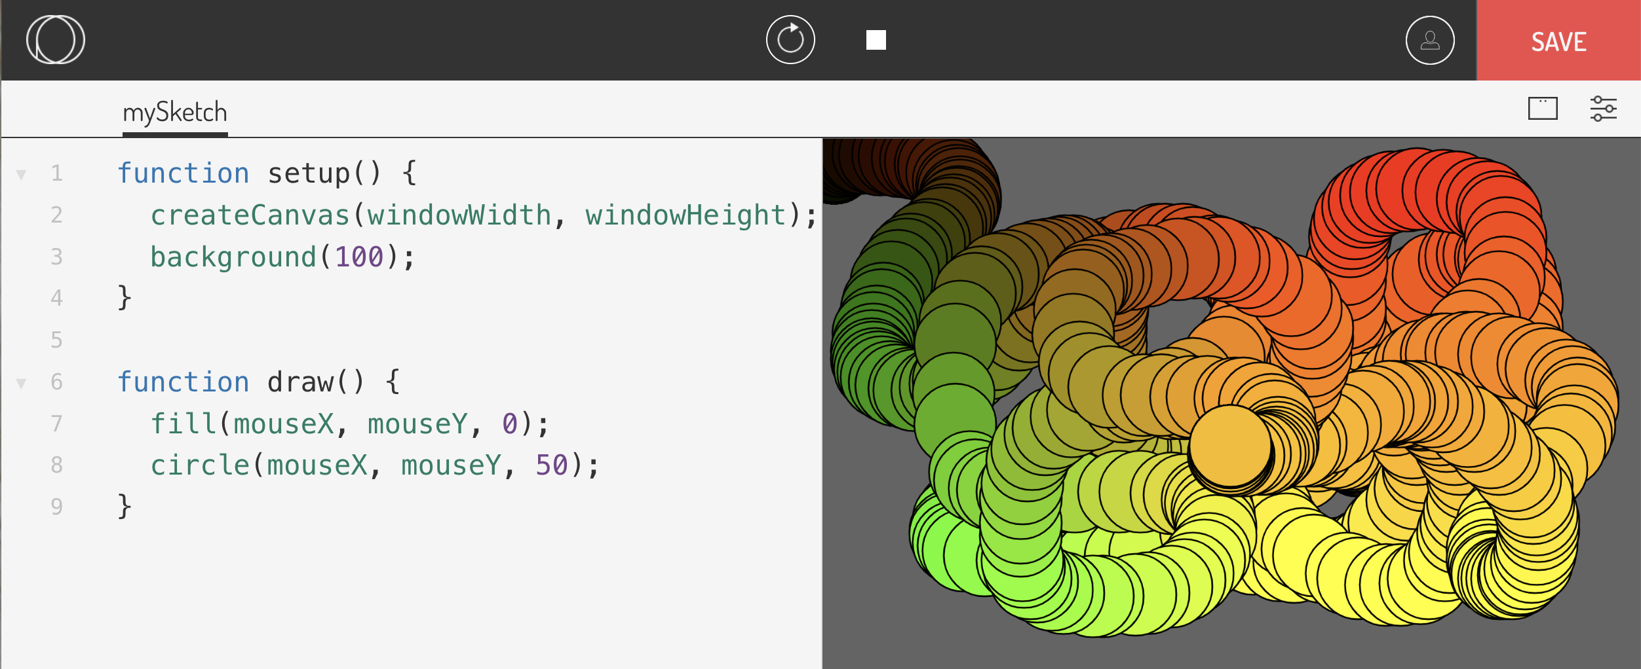This screenshot has height=669, width=1641.
Task: Restart the sketch using the circular arrow icon
Action: [790, 39]
